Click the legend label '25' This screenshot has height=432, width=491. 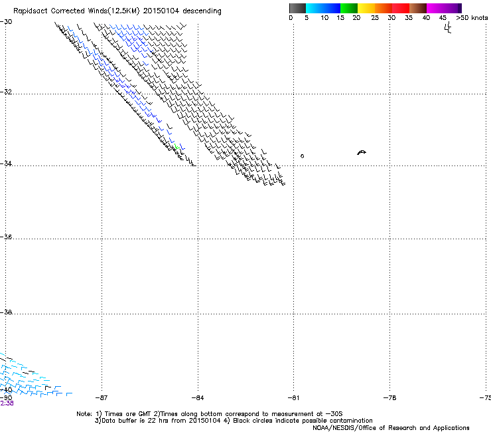(x=375, y=18)
